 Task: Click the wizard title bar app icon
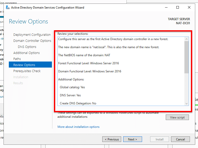(x=8, y=8)
